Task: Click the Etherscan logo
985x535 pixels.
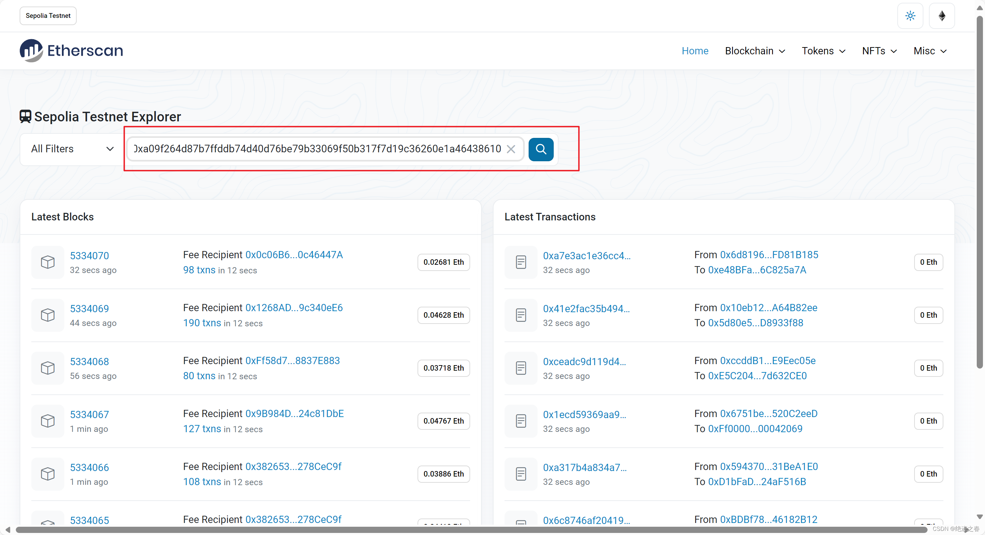Action: coord(72,51)
